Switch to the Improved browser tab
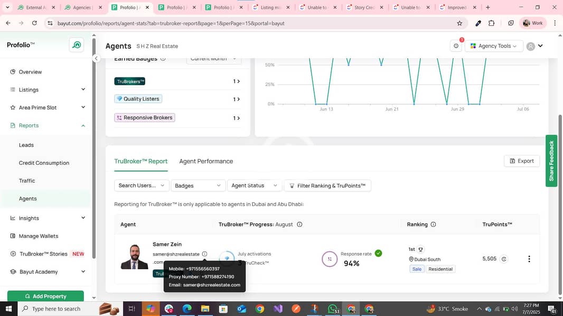The height and width of the screenshot is (316, 563). [458, 7]
